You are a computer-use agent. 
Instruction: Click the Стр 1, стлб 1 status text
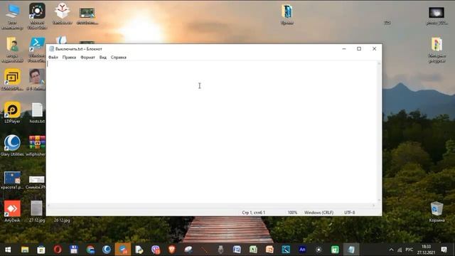253,213
